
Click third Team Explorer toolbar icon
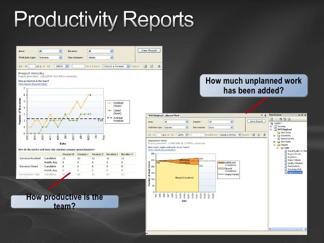tap(280, 119)
